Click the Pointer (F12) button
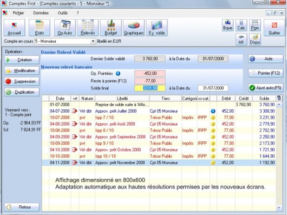The image size is (287, 215). pyautogui.click(x=265, y=73)
